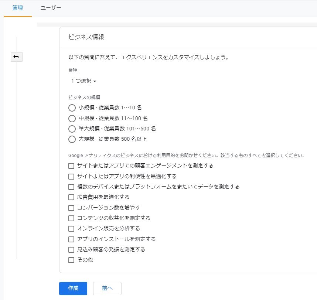Check アプリのインストールを測定する
Viewport: 317px width, 300px height.
point(71,239)
